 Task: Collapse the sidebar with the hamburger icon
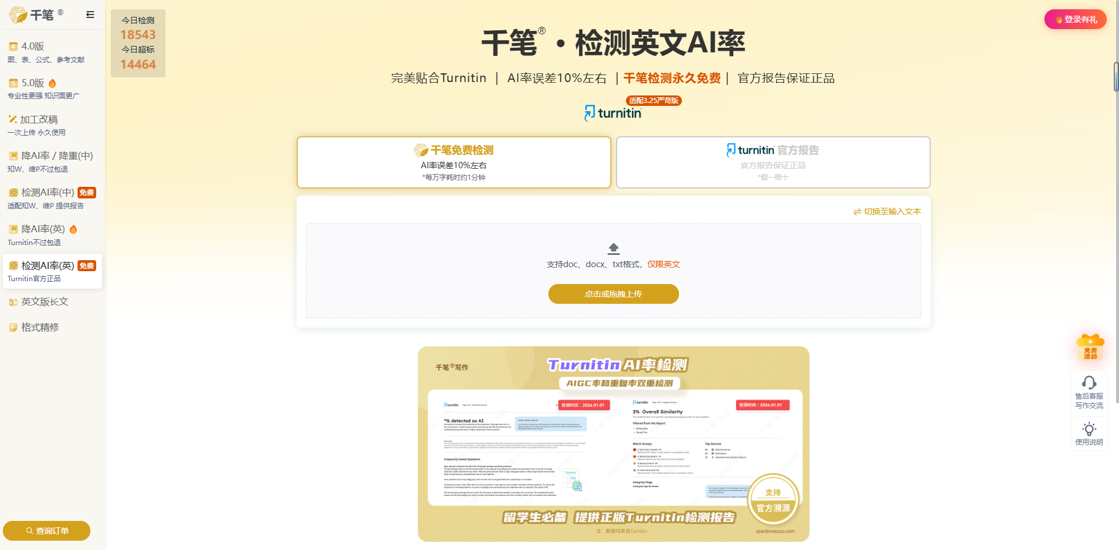click(x=90, y=15)
